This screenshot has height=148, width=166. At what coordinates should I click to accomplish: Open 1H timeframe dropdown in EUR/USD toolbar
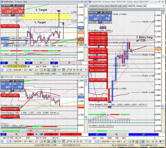click(26, 70)
